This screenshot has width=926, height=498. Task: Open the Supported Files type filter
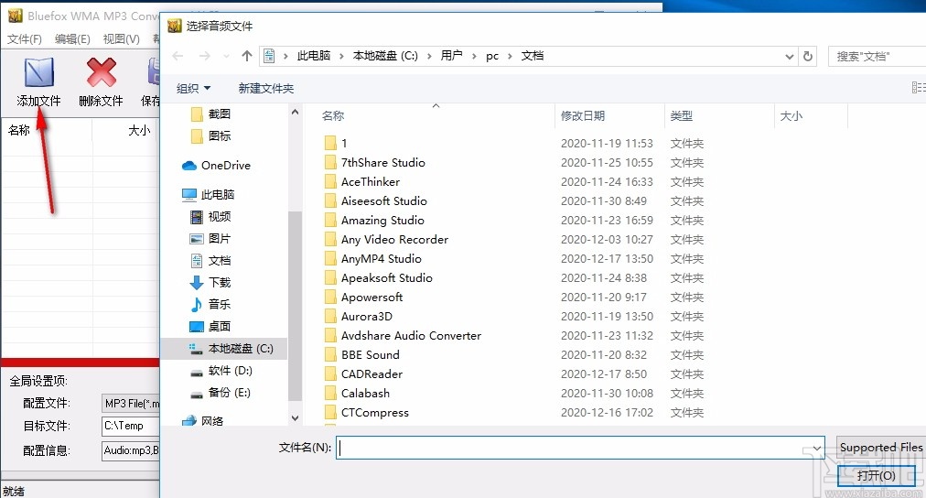click(x=881, y=448)
